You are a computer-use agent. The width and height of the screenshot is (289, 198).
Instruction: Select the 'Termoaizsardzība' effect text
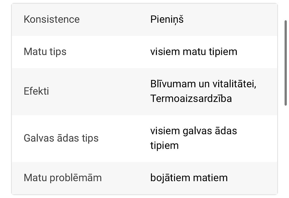tap(191, 98)
